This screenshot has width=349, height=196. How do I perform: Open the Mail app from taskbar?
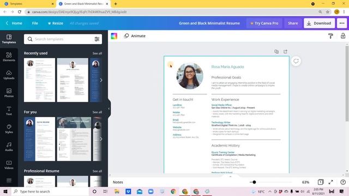140,191
